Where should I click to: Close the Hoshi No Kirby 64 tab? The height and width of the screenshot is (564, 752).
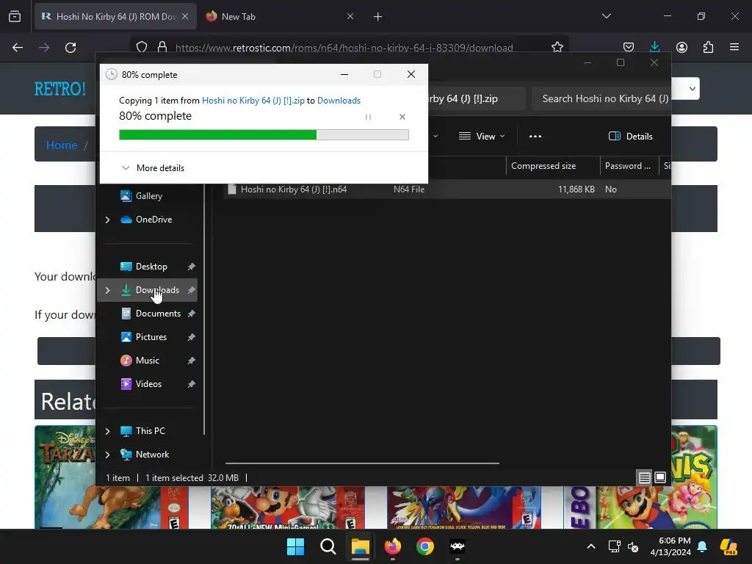tap(185, 16)
